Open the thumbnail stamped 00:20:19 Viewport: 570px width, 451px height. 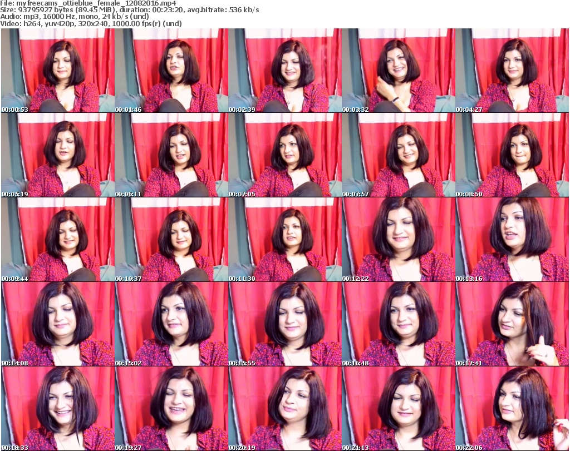pyautogui.click(x=285, y=409)
